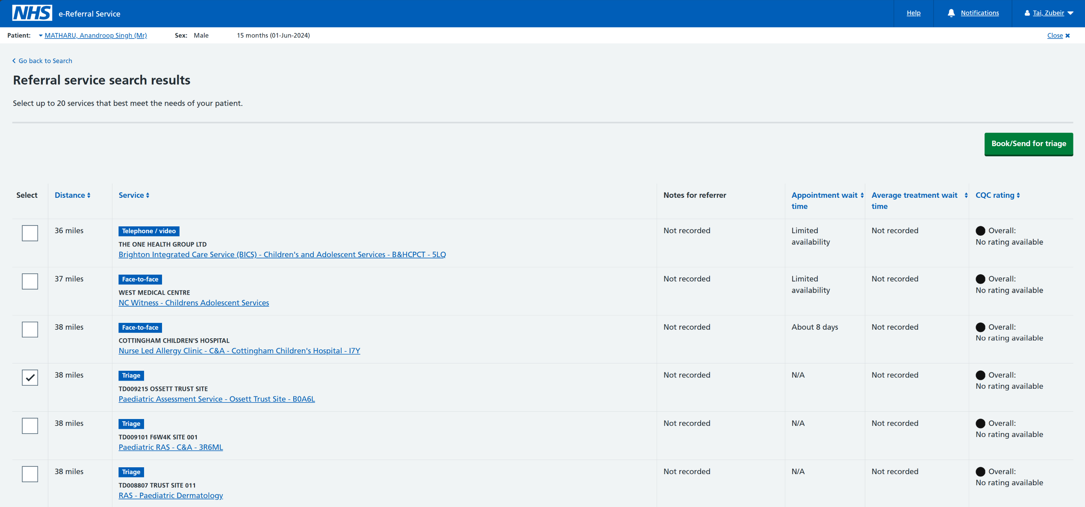Click the Telephone / video tag

tap(149, 231)
